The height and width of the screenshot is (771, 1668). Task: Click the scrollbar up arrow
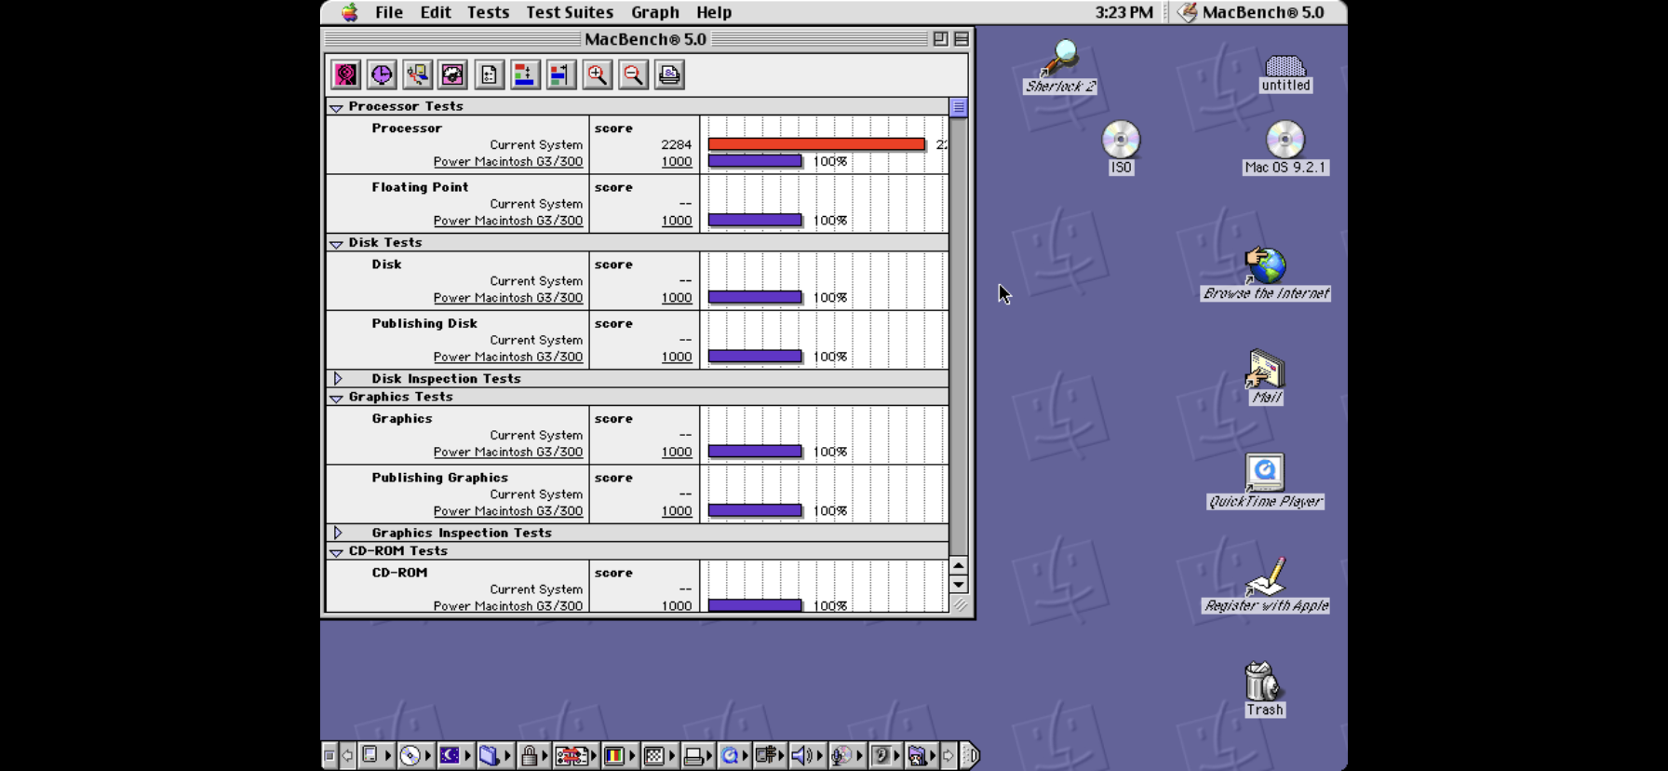pyautogui.click(x=959, y=566)
